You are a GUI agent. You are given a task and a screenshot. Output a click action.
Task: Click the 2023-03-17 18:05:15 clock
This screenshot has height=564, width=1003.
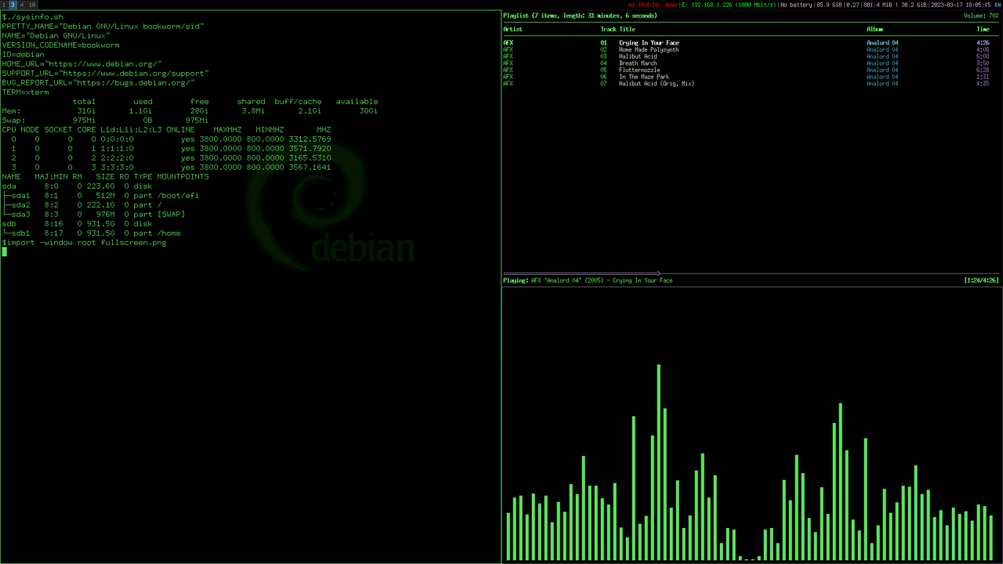point(961,5)
